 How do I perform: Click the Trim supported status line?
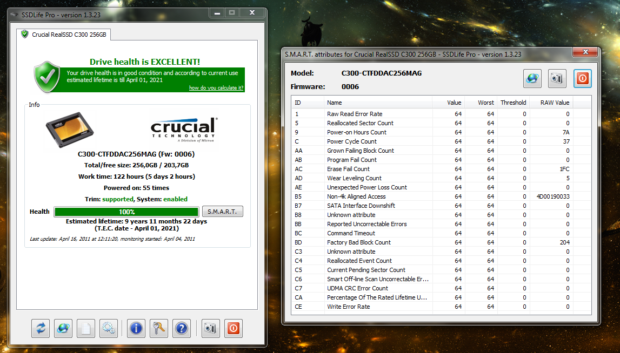pos(136,199)
